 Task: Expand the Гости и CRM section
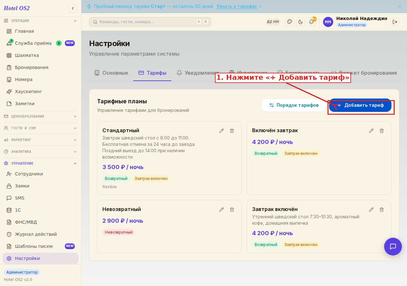point(40,128)
